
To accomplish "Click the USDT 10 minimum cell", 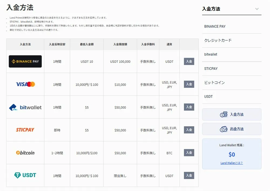I will [87, 61].
